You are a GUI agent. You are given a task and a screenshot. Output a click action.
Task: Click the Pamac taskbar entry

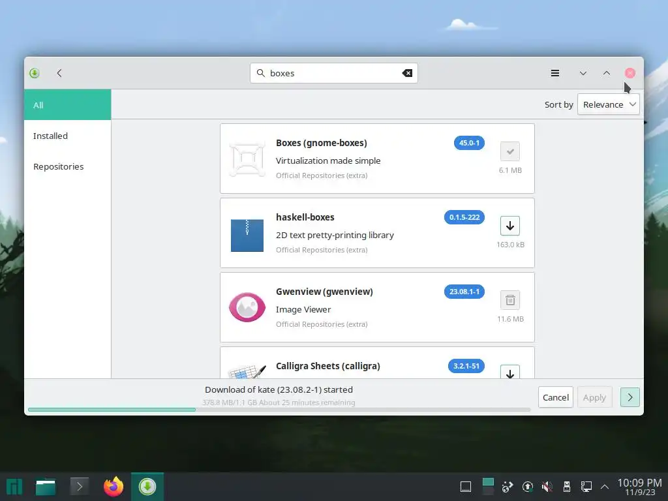[x=147, y=487]
